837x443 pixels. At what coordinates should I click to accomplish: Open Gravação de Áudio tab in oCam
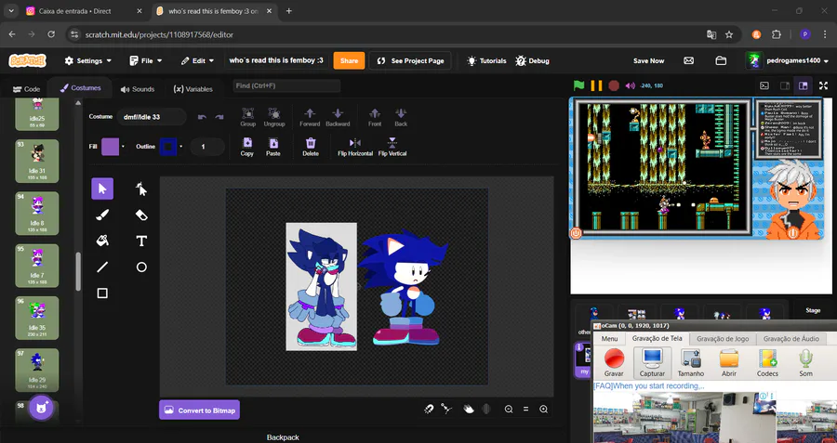click(x=791, y=338)
